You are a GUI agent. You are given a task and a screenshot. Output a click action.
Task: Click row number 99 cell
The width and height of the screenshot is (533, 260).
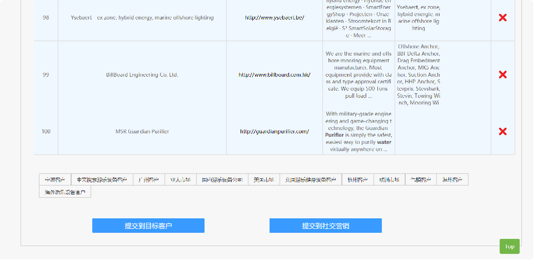click(46, 75)
